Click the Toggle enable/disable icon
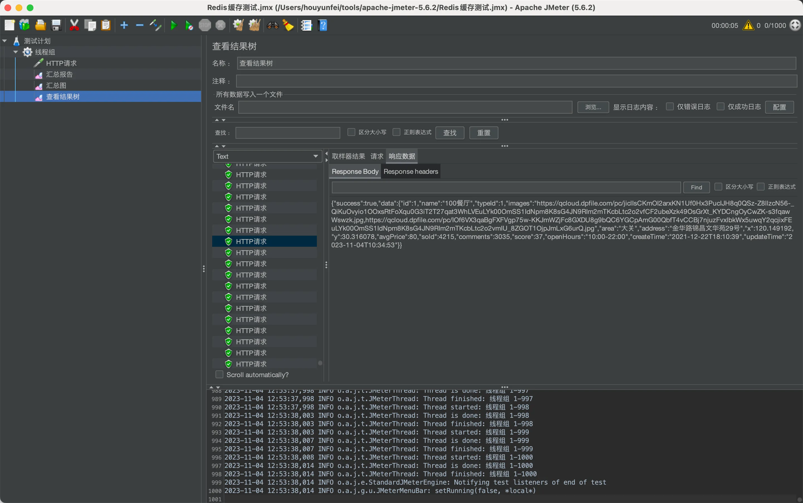 [155, 25]
